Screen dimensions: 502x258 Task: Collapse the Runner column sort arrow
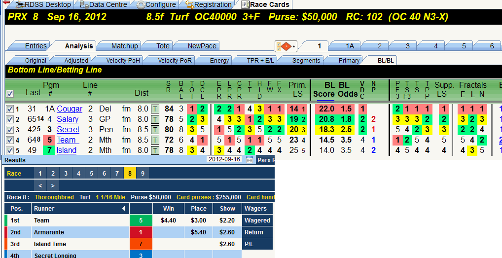point(124,209)
